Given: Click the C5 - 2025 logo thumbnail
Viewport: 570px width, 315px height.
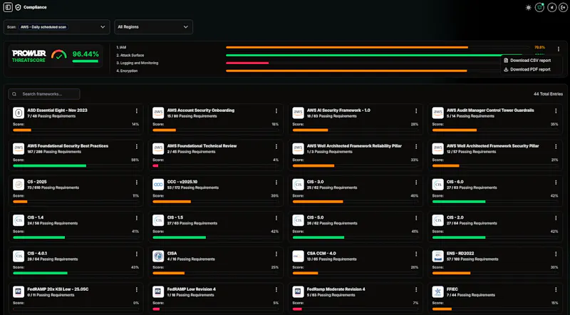Looking at the screenshot, I should coord(19,185).
